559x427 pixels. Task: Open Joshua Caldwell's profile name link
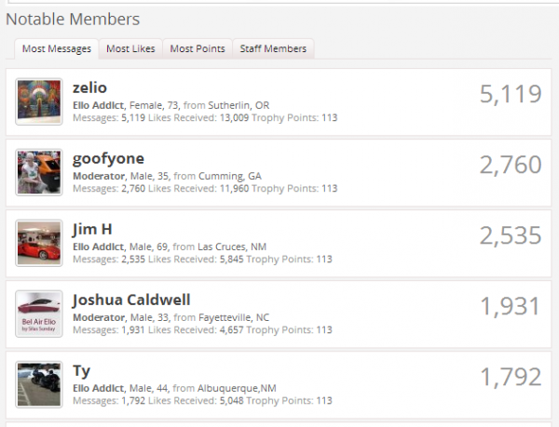pyautogui.click(x=131, y=300)
